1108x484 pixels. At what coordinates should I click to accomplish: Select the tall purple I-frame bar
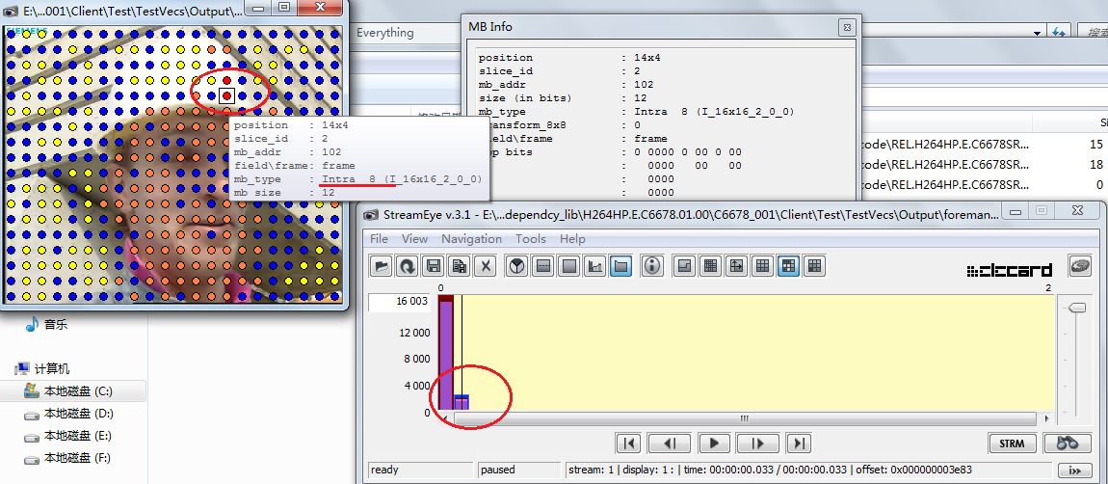pyautogui.click(x=445, y=354)
